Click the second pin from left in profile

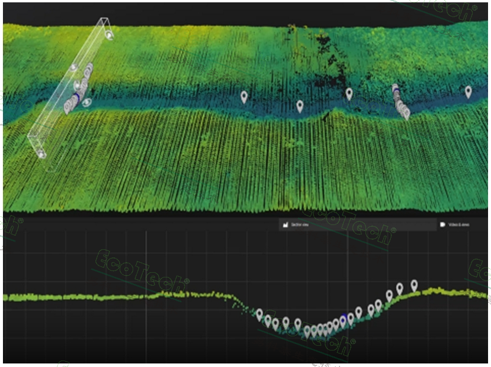[268, 320]
